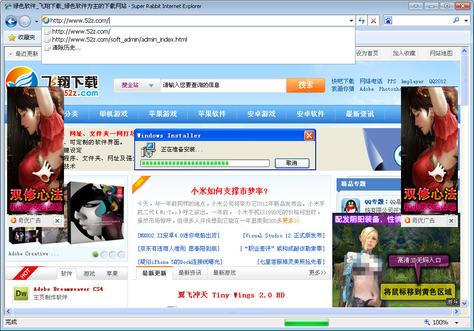Image resolution: width=474 pixels, height=331 pixels.
Task: Open the recent pages dropdown beside navigation arrows
Action: [36, 21]
